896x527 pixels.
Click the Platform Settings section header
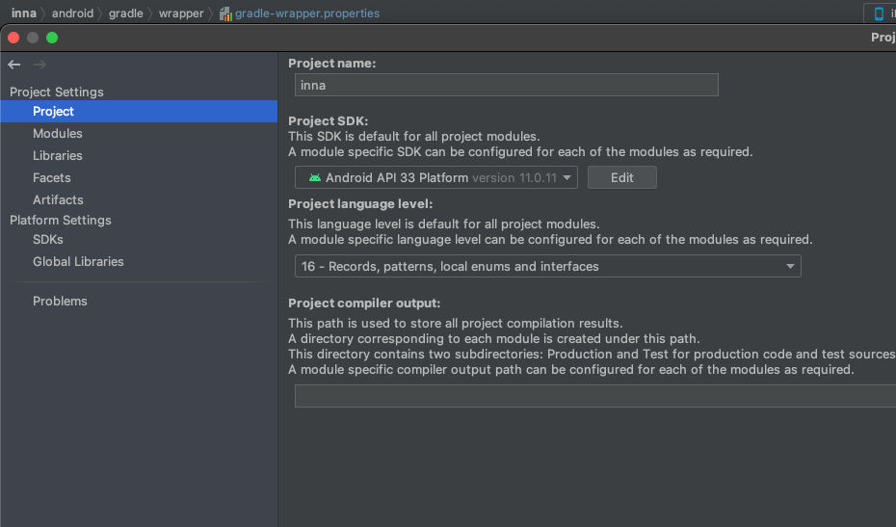tap(61, 220)
